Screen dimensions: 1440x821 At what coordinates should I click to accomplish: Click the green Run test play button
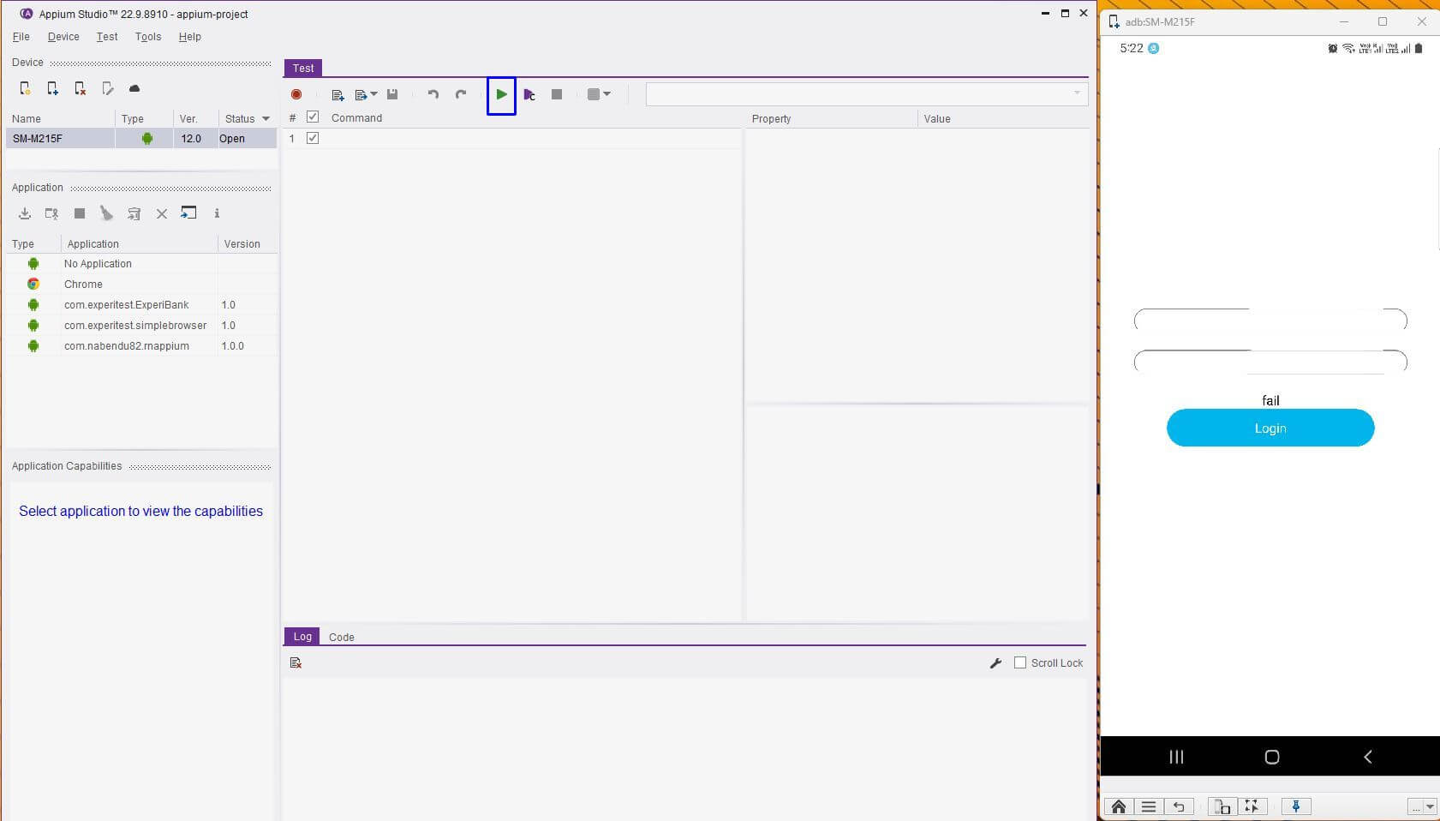pyautogui.click(x=501, y=94)
